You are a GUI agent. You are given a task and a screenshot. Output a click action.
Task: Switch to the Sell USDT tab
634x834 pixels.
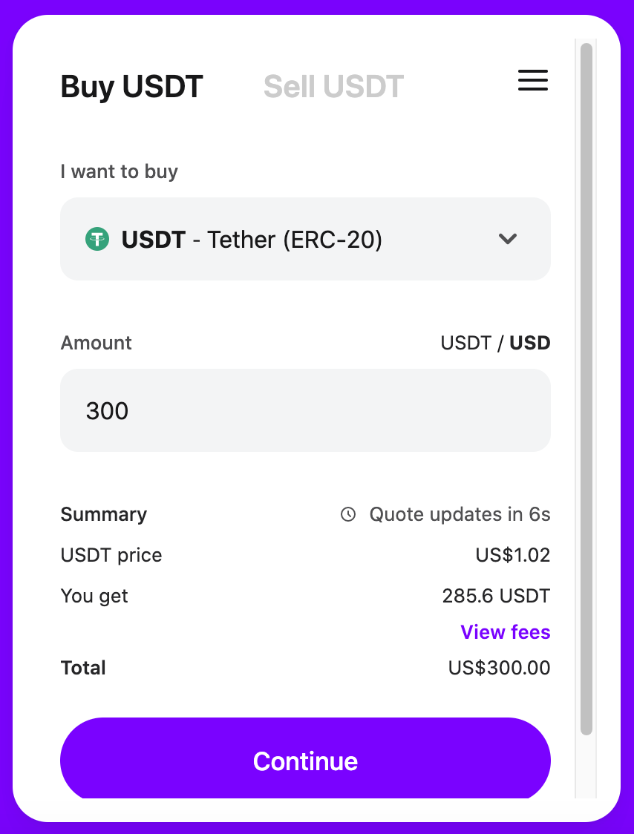(334, 87)
